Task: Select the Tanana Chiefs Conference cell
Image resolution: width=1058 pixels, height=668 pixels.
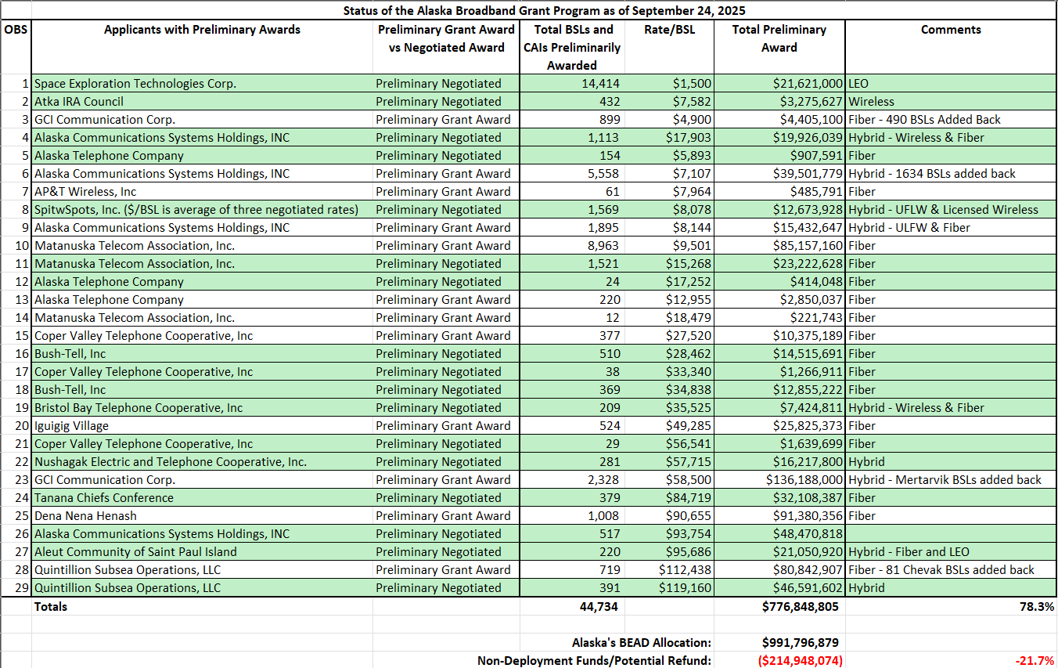Action: [104, 498]
